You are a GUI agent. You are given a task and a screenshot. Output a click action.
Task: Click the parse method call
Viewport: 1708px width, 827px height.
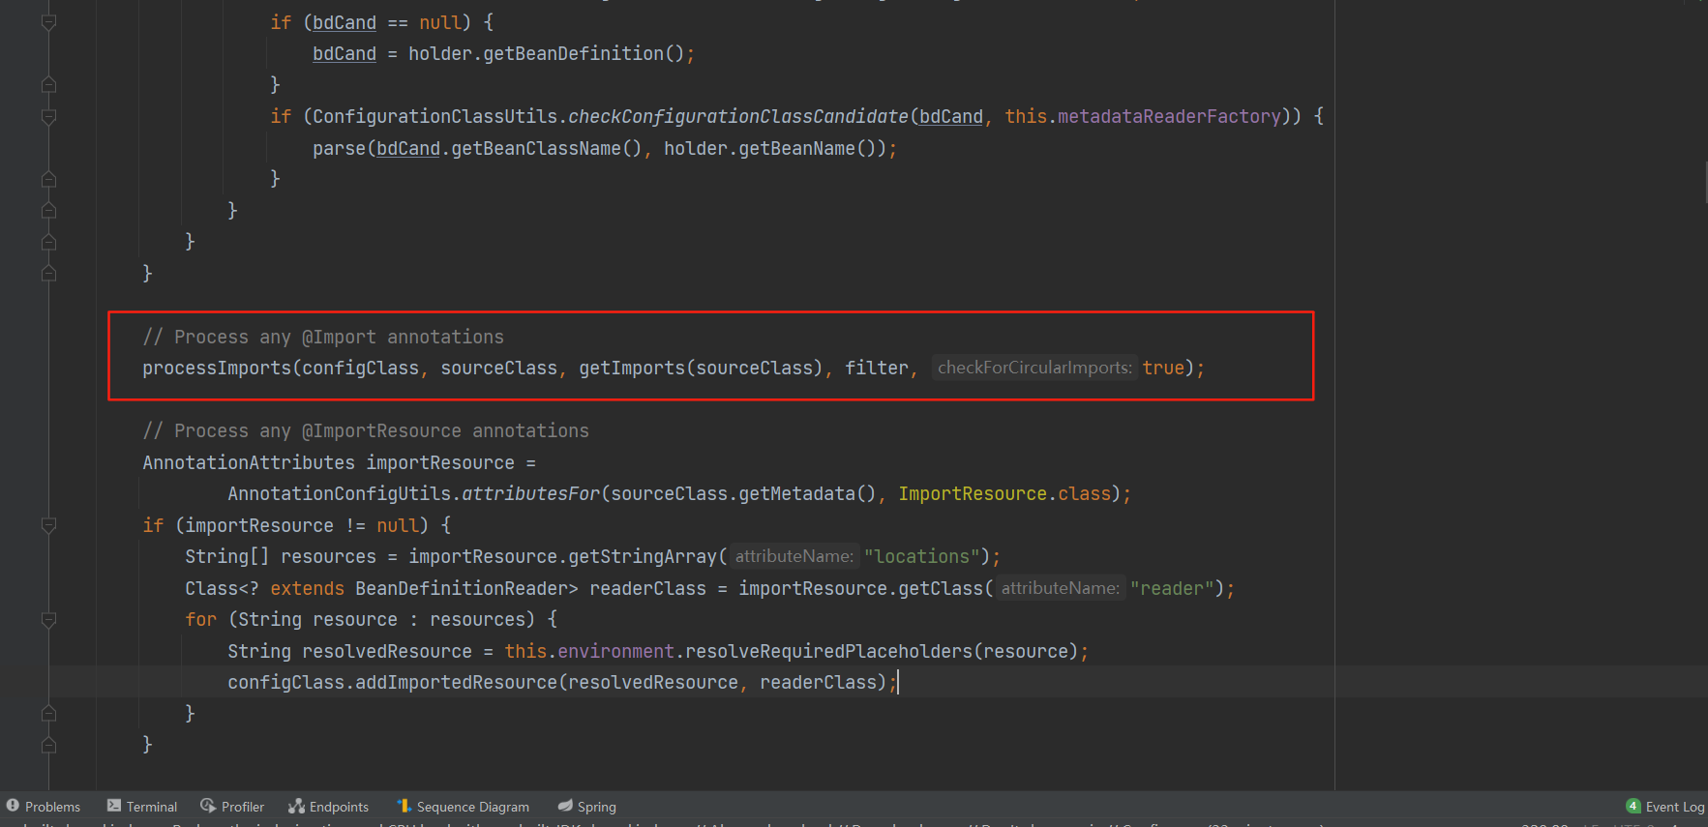[x=339, y=148]
